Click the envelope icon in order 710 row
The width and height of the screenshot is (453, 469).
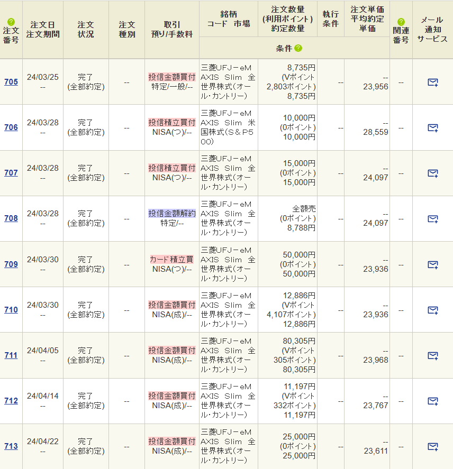[433, 310]
